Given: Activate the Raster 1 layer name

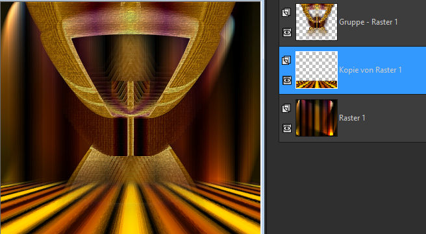Looking at the screenshot, I should pos(352,118).
